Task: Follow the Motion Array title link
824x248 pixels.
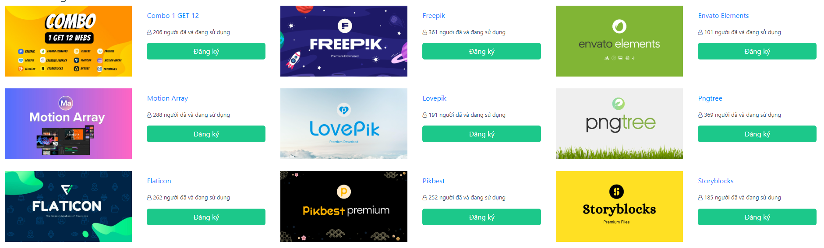Action: (167, 98)
